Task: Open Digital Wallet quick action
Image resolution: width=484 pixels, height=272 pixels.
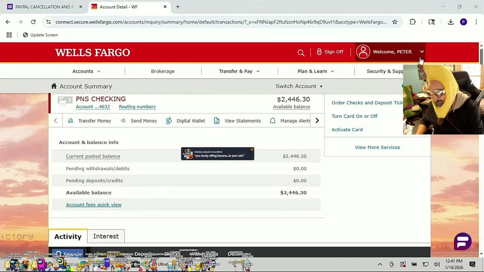Action: click(185, 121)
